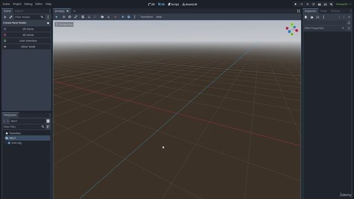Load an existing resource in Inspector
This screenshot has height=199, width=354.
(x=312, y=17)
